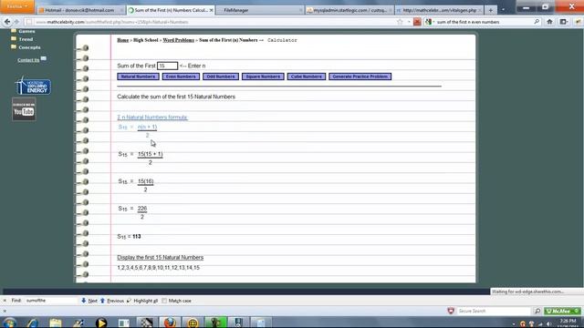Stop loading with the red X button
584x328 pixels.
(x=417, y=22)
